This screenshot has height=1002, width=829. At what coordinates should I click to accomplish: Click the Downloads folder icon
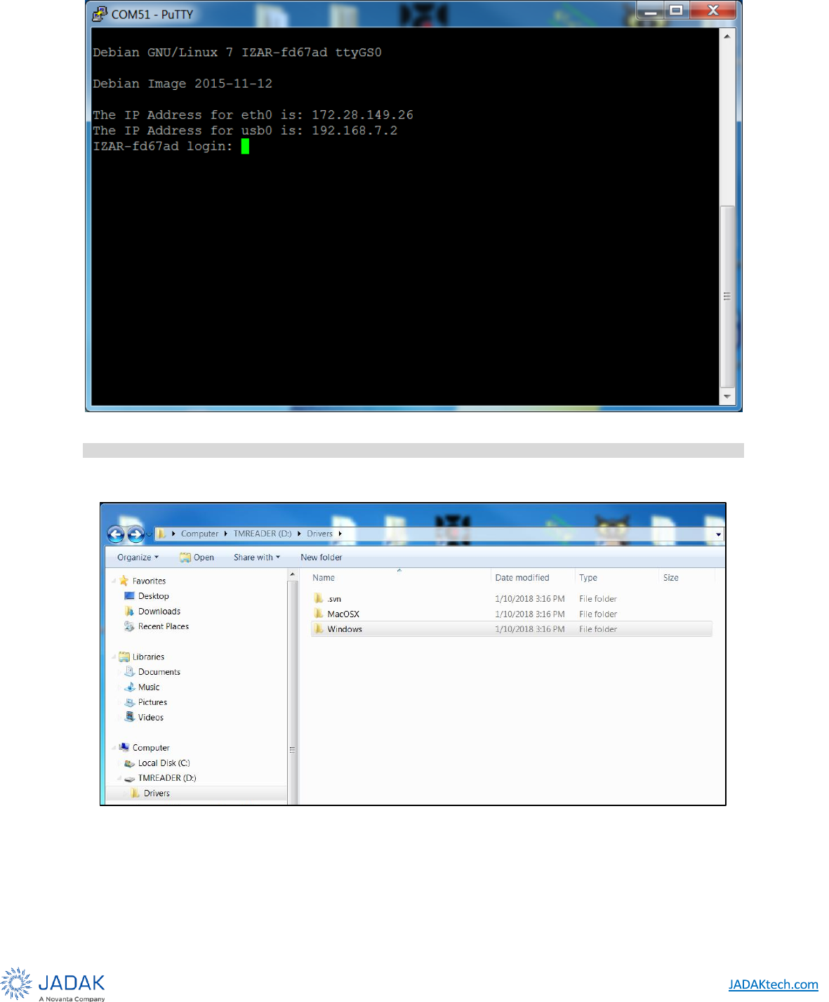pos(129,611)
